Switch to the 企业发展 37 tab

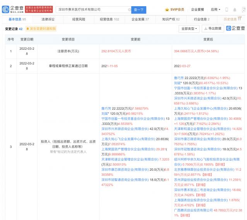(x=140, y=19)
